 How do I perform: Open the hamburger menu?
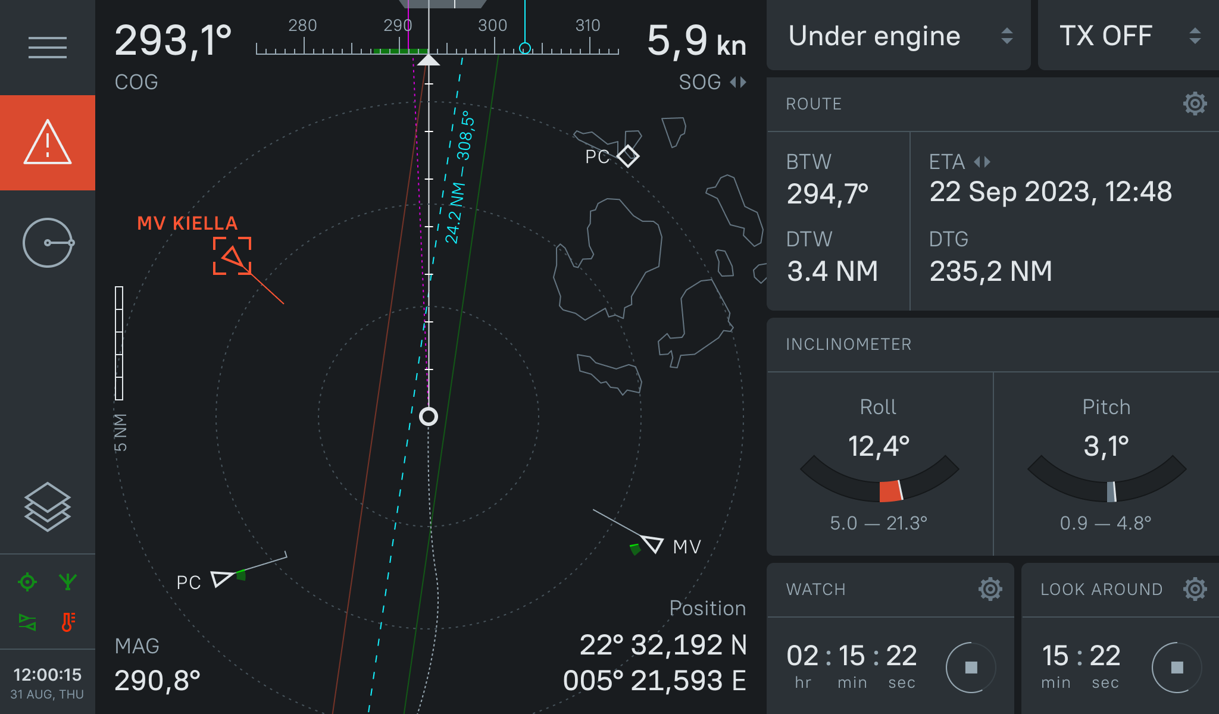(x=47, y=48)
